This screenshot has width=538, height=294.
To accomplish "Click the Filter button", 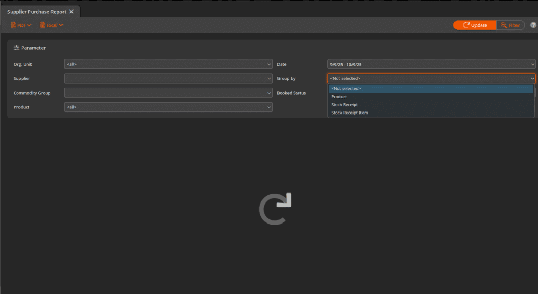I will coord(510,25).
